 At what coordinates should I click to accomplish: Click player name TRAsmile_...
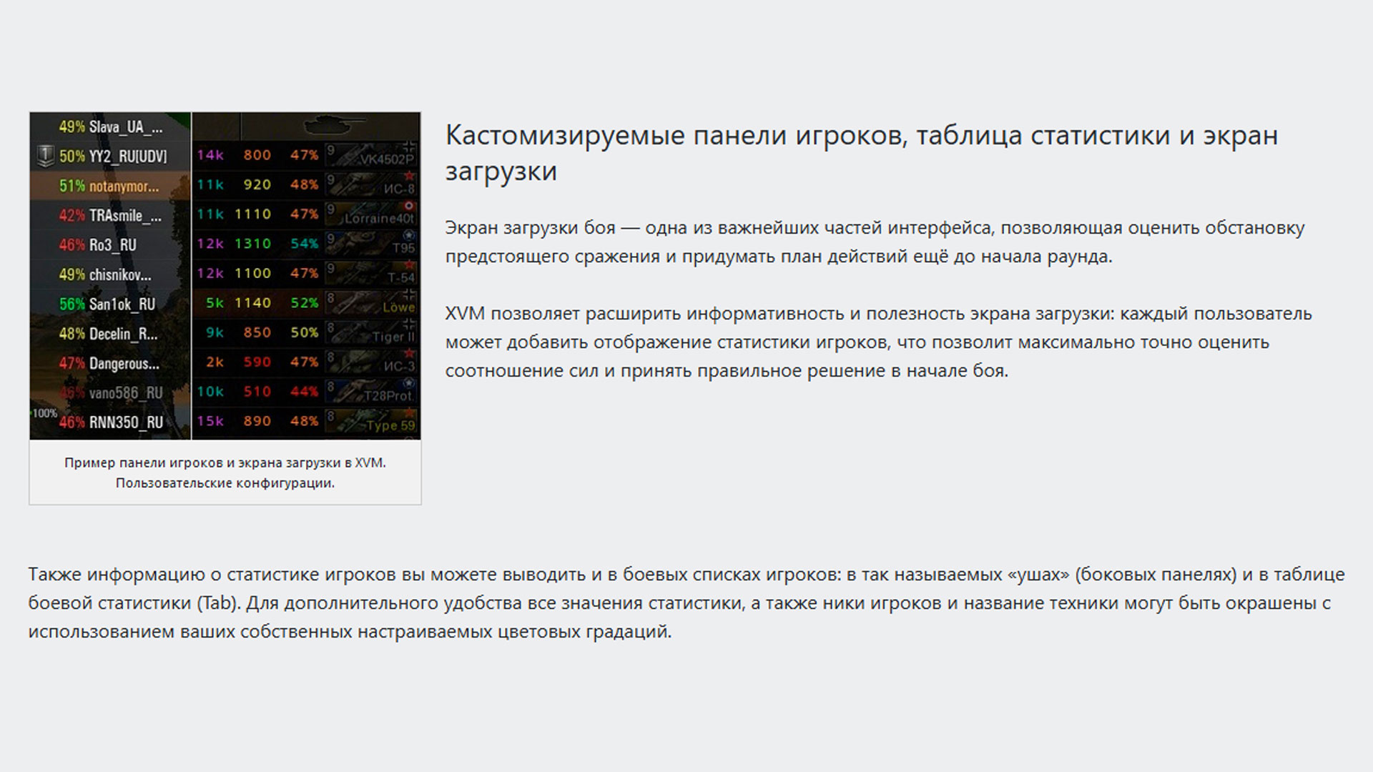[x=126, y=215]
